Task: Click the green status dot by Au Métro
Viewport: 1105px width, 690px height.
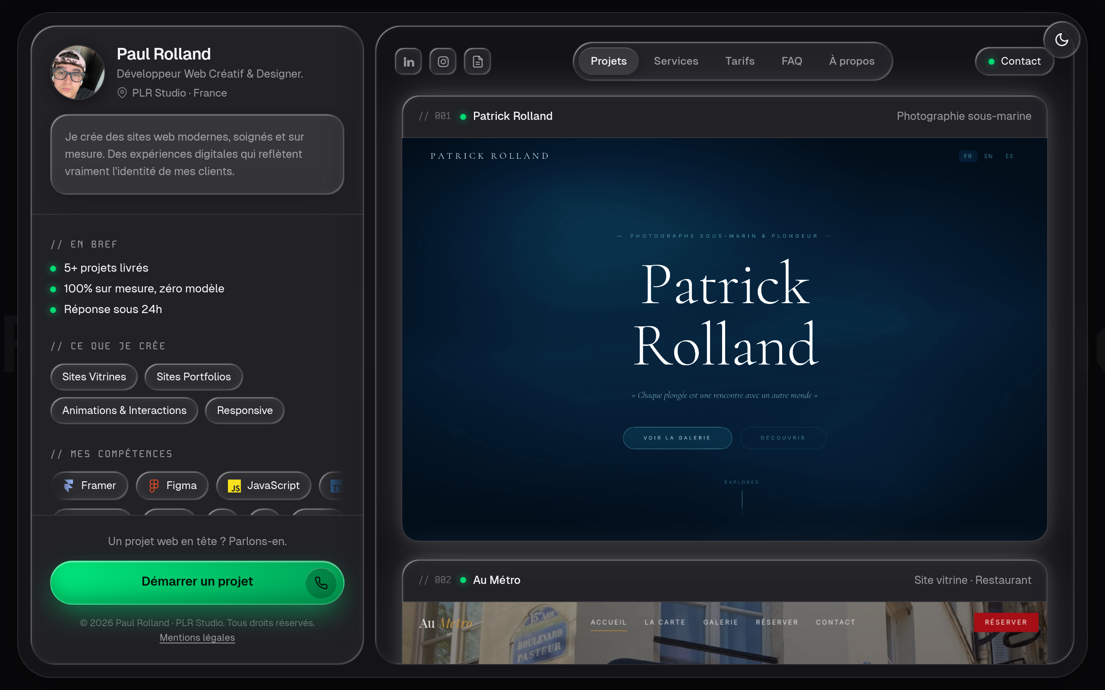Action: click(x=463, y=580)
